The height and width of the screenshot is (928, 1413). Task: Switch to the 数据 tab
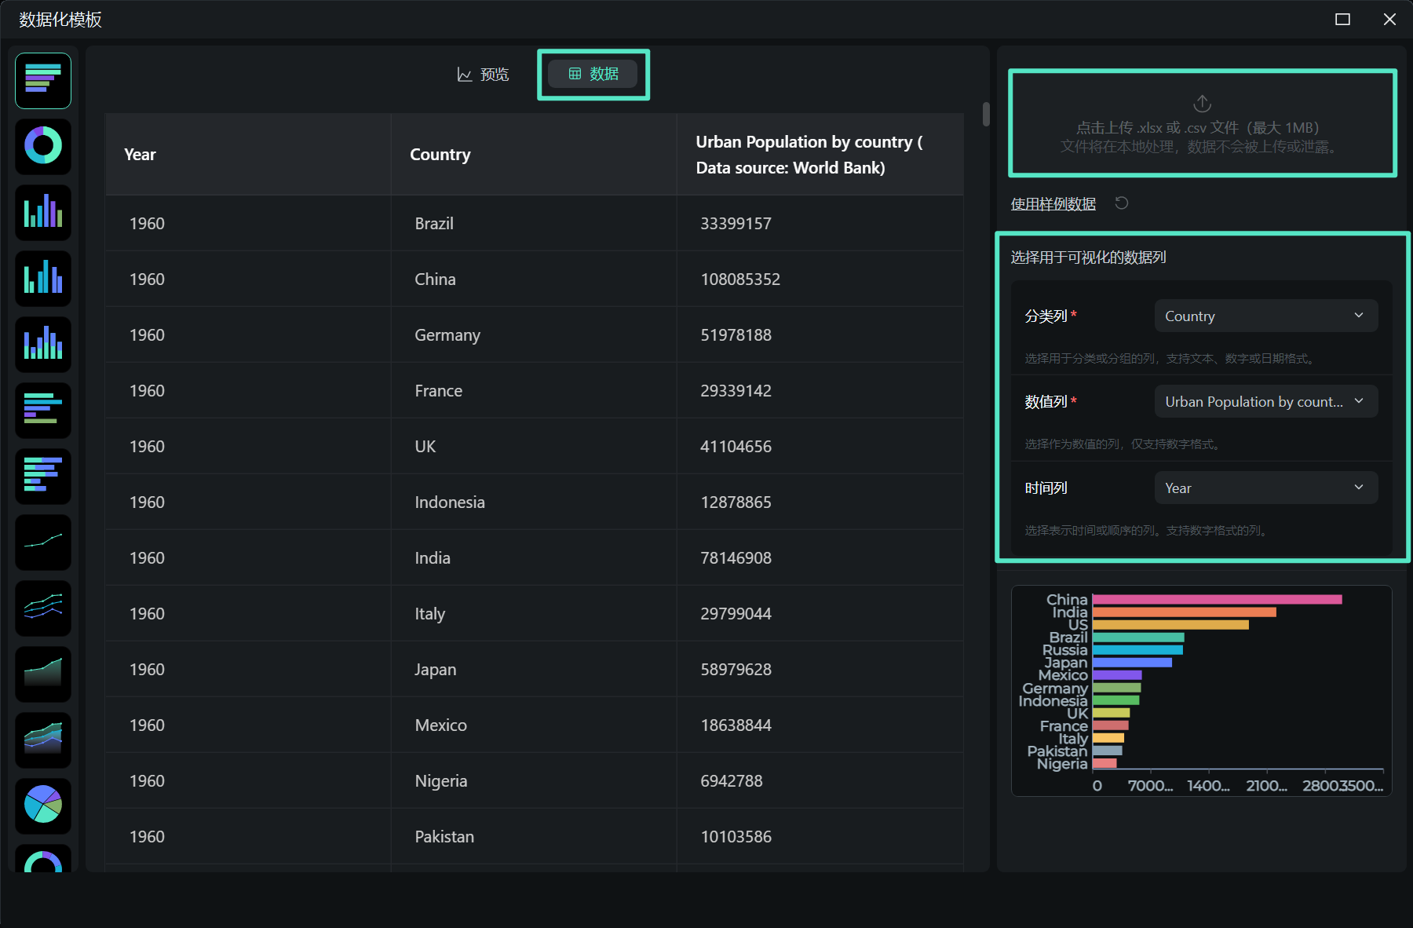tap(593, 75)
